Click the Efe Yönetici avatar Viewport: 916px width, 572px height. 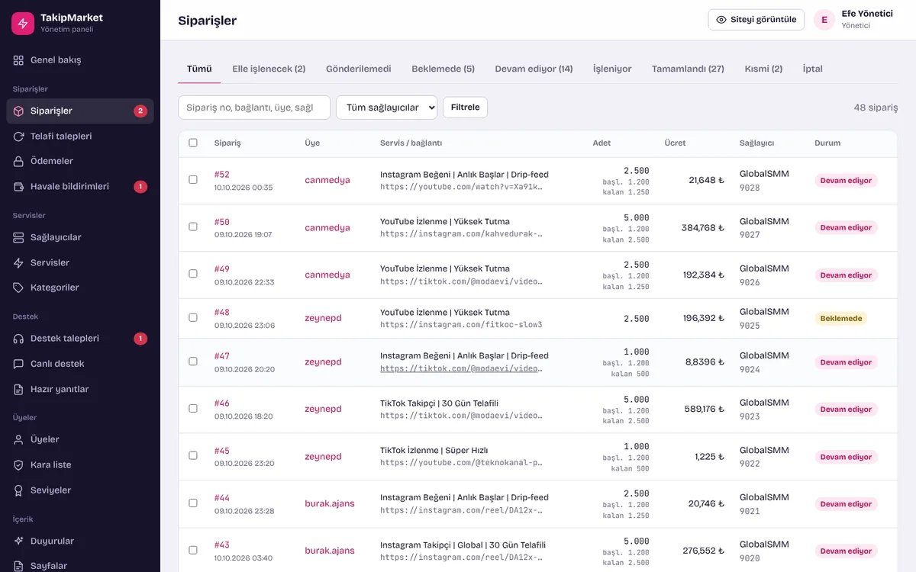tap(824, 20)
